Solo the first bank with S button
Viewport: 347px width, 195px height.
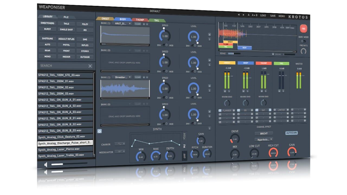(209, 39)
